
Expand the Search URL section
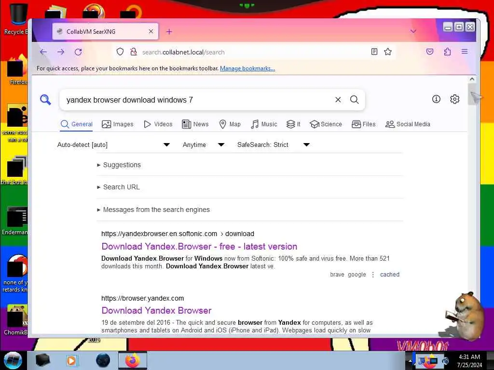tap(118, 187)
